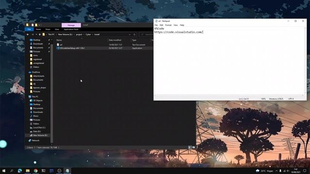Open the File tab in File Explorer

coord(29,29)
